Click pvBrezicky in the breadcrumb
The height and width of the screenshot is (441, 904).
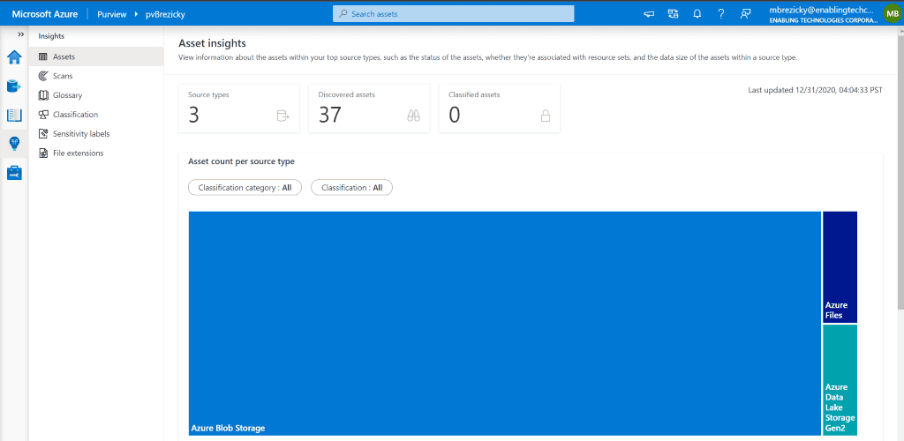click(x=165, y=14)
